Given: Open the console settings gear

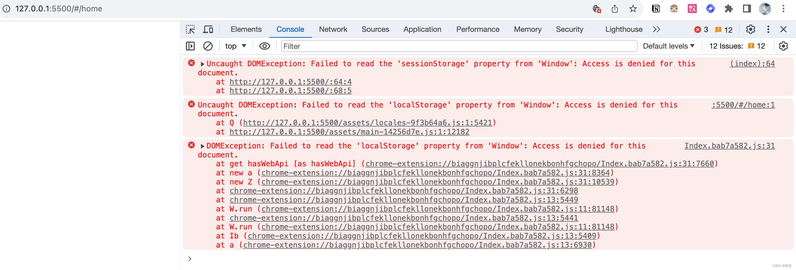Looking at the screenshot, I should pyautogui.click(x=783, y=46).
